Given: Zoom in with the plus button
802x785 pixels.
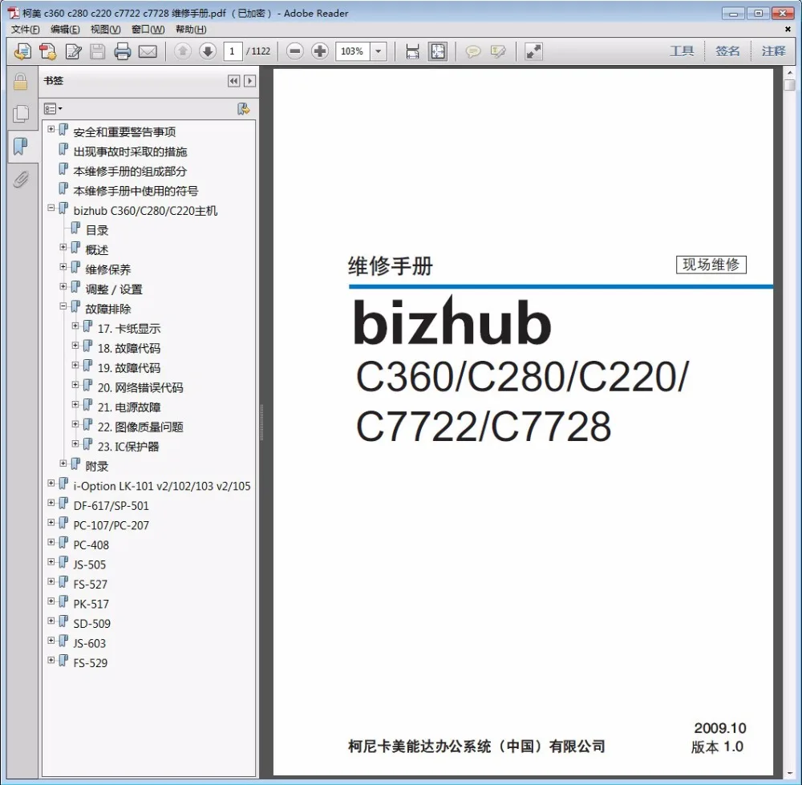Looking at the screenshot, I should click(320, 51).
